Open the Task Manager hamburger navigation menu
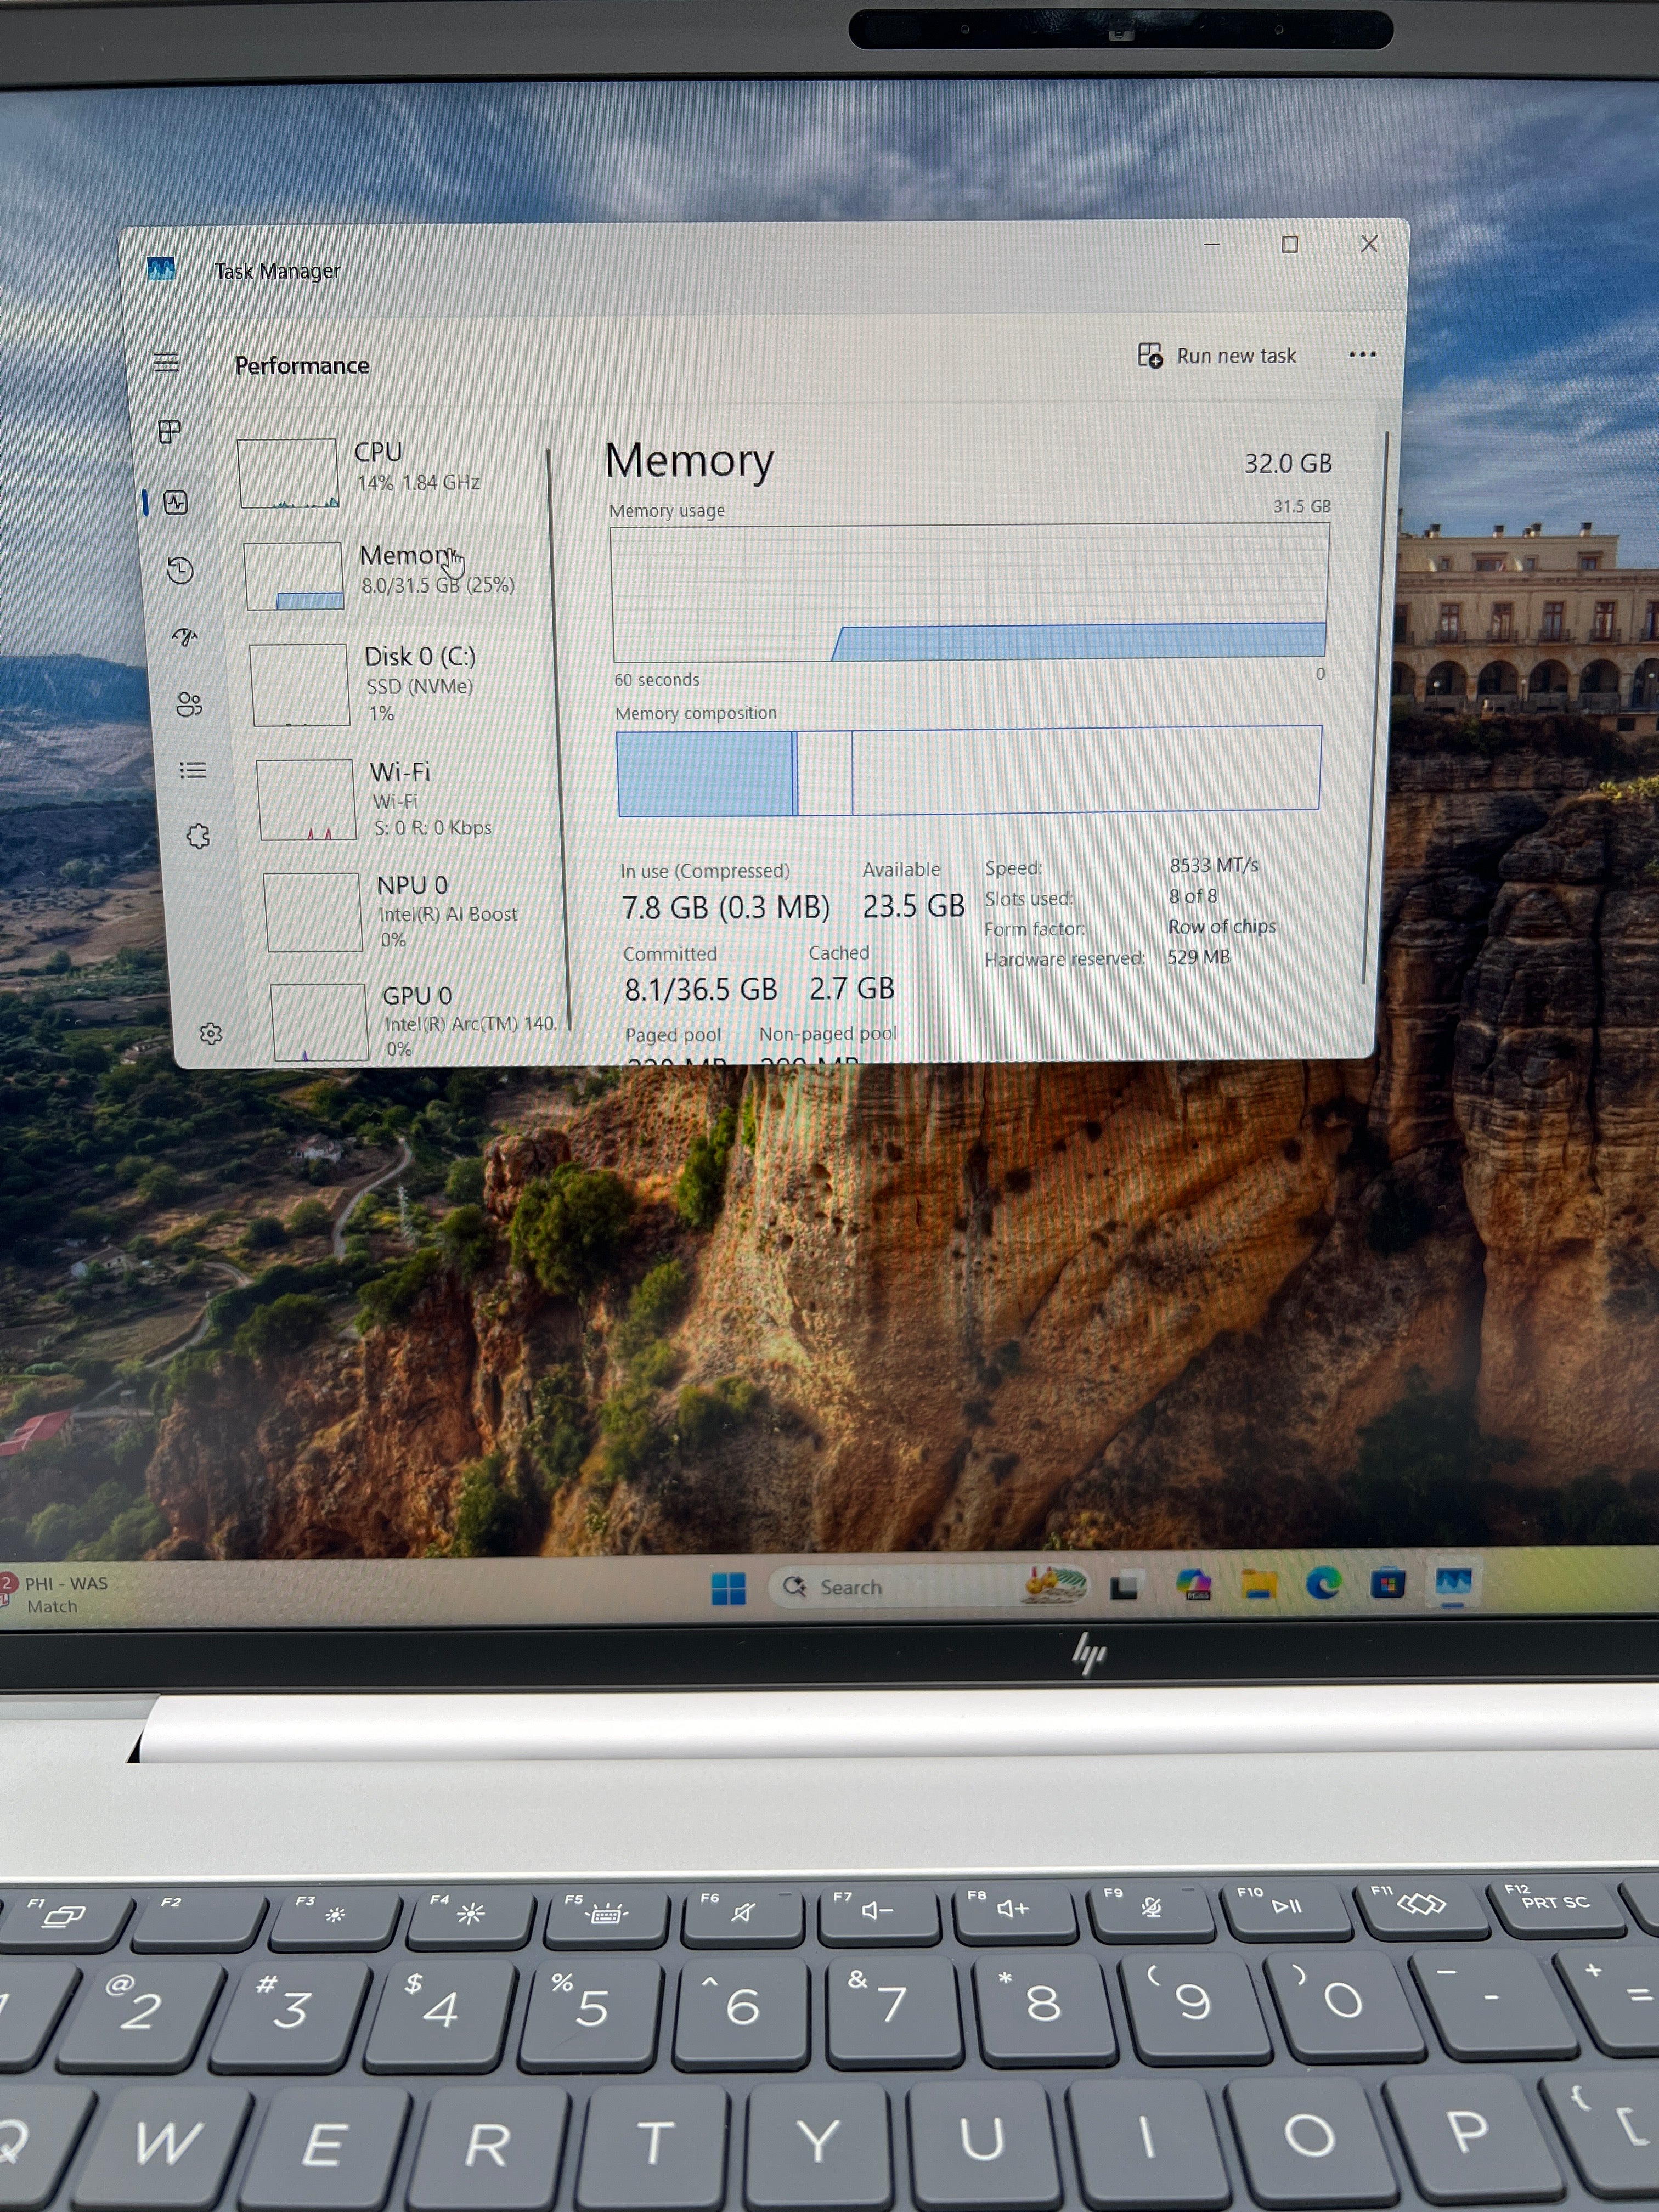The height and width of the screenshot is (2212, 1659). tap(166, 362)
